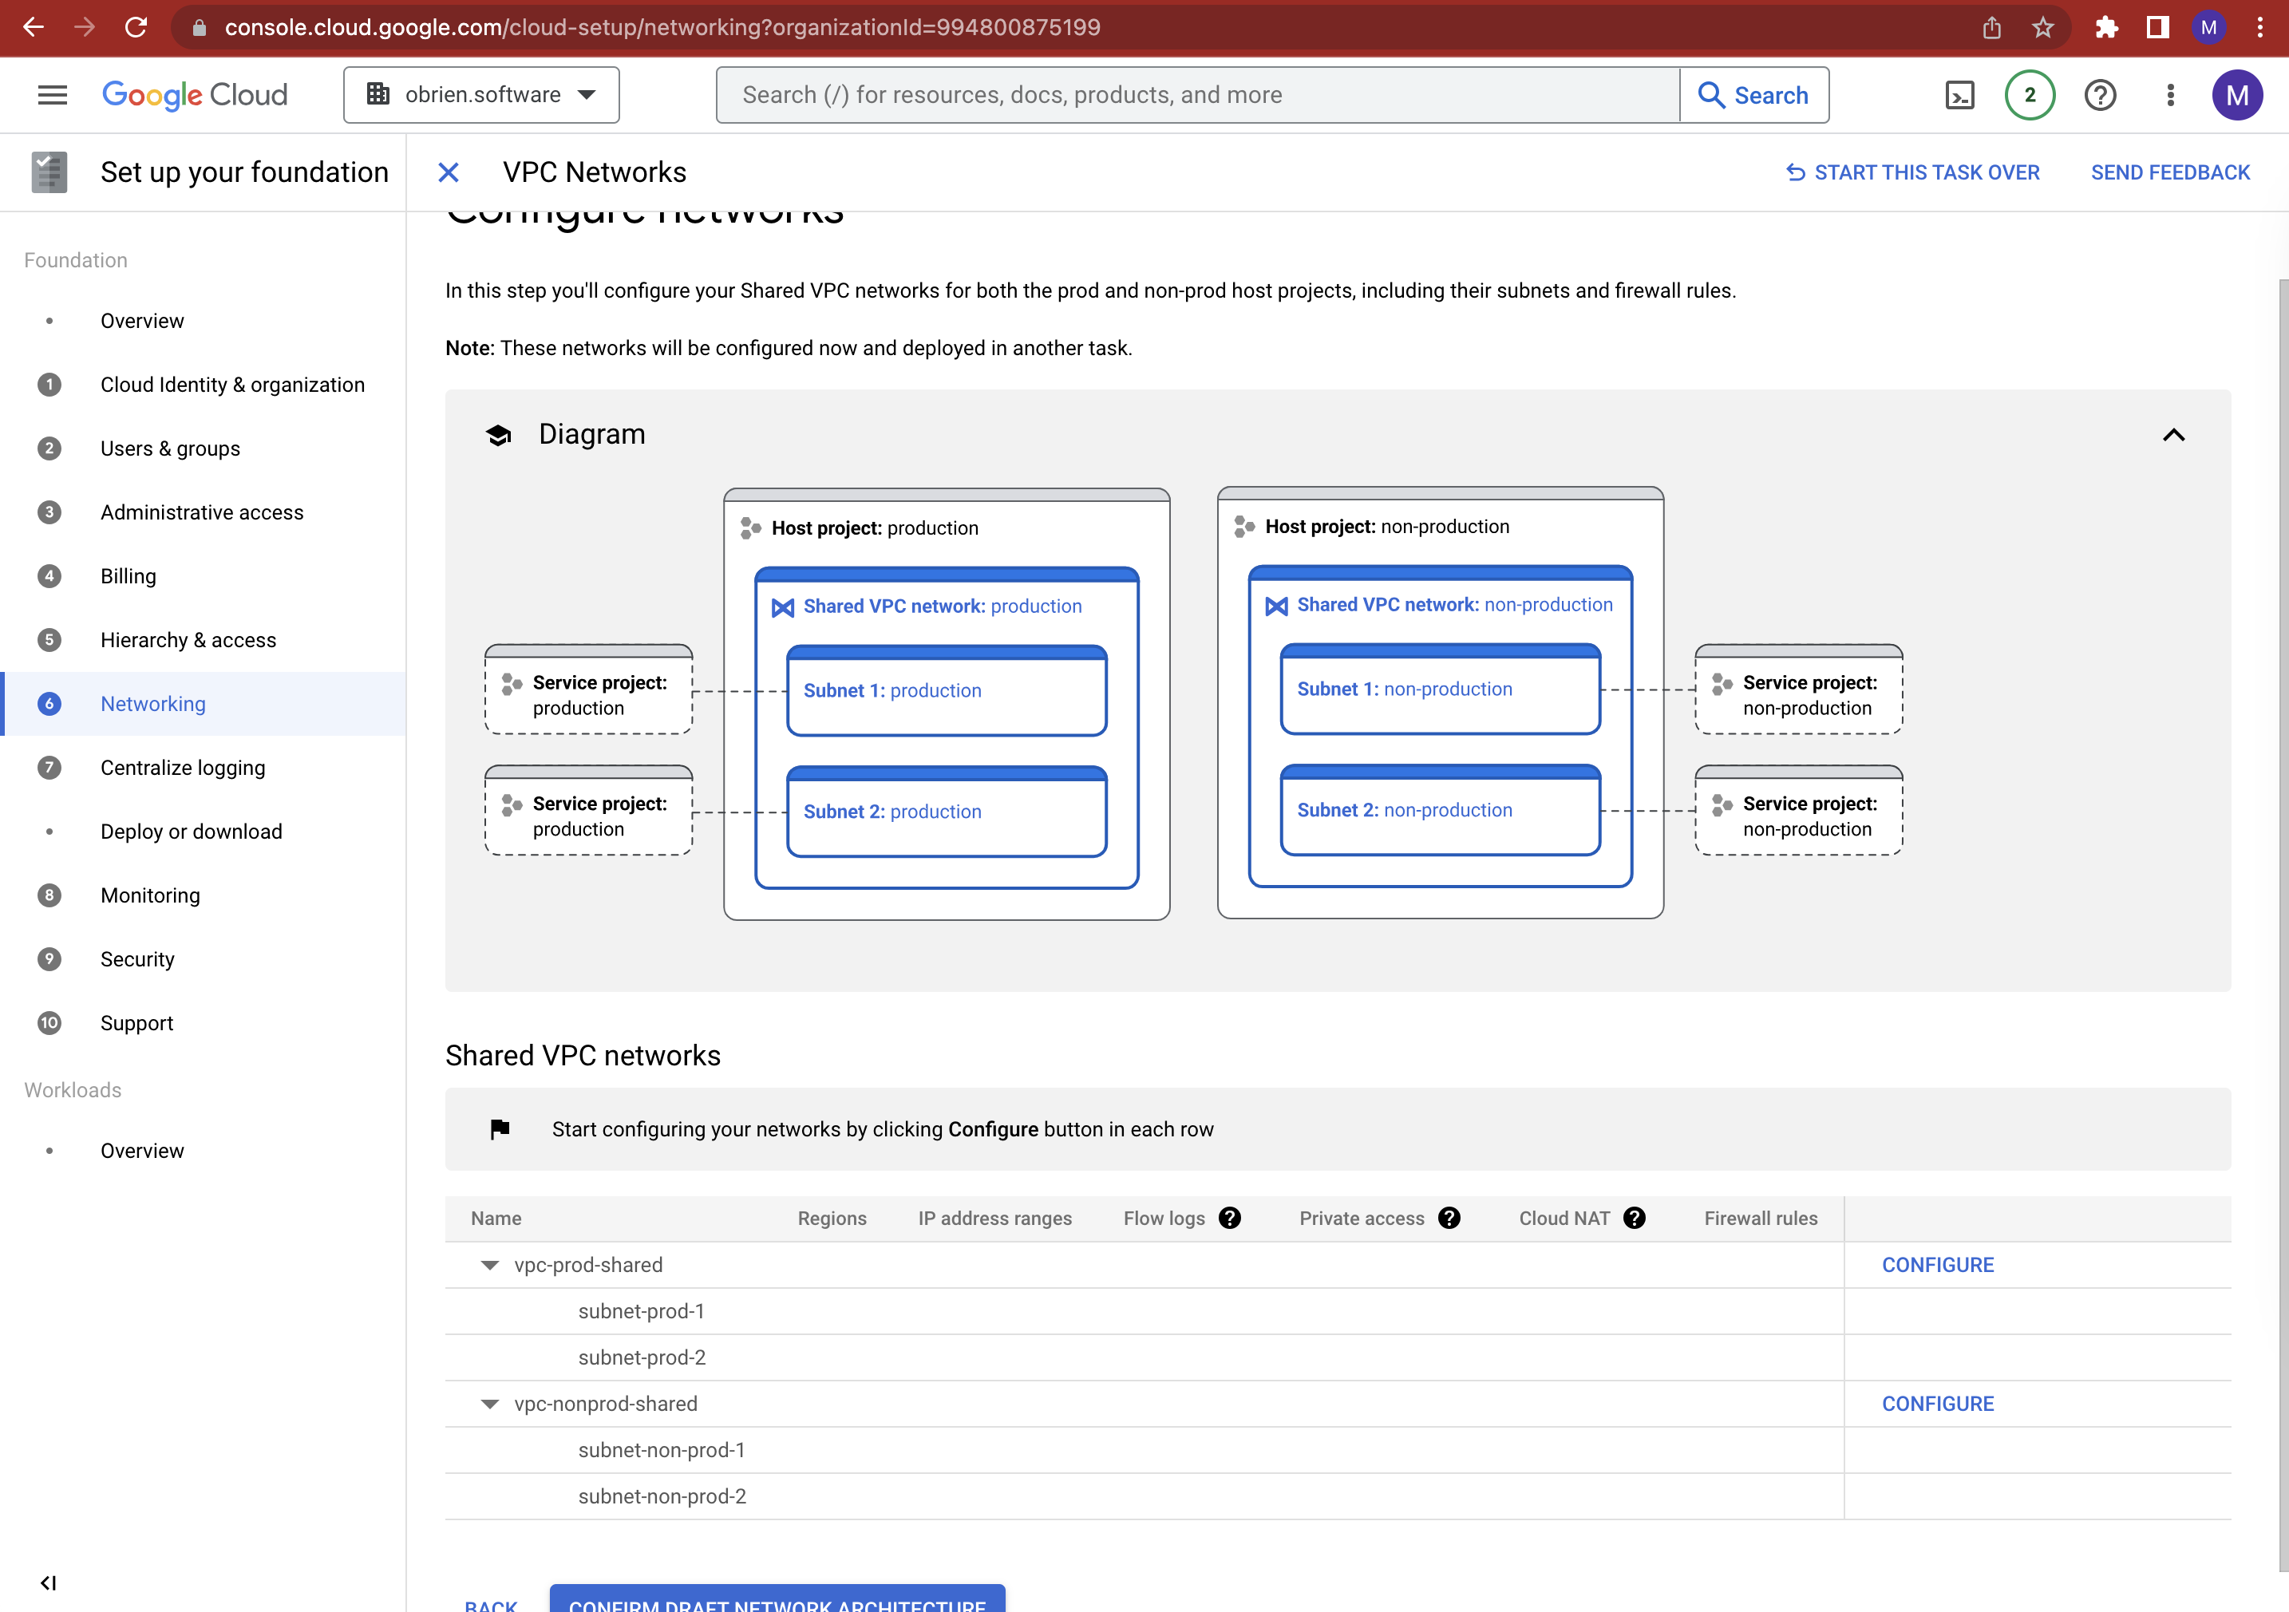This screenshot has height=1612, width=2289.
Task: Click CONFIGURE for vpc-nonprod-shared
Action: pyautogui.click(x=1937, y=1403)
